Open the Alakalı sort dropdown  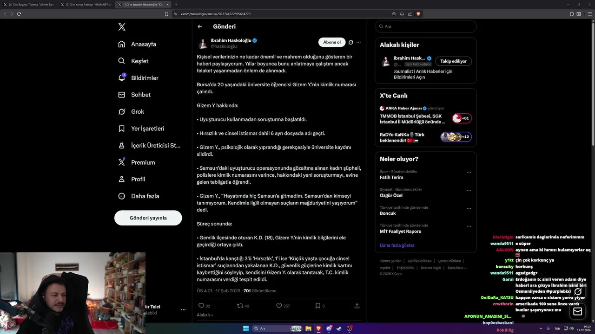point(205,315)
